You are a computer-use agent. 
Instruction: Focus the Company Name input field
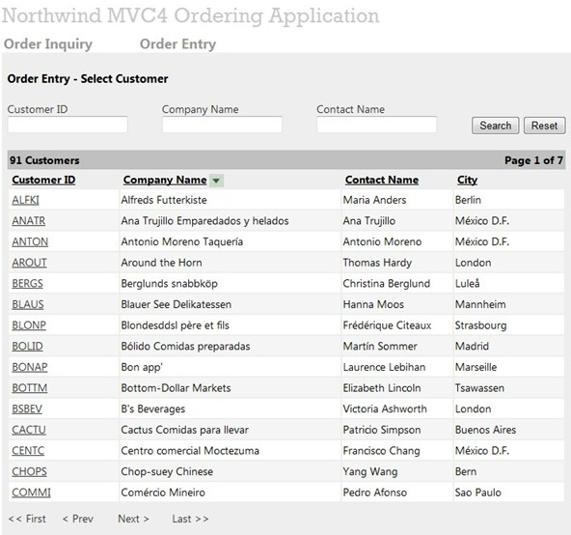[222, 125]
